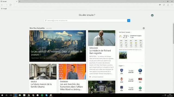
Task: Open the Edge more options ellipsis menu
Action: pos(172,5)
